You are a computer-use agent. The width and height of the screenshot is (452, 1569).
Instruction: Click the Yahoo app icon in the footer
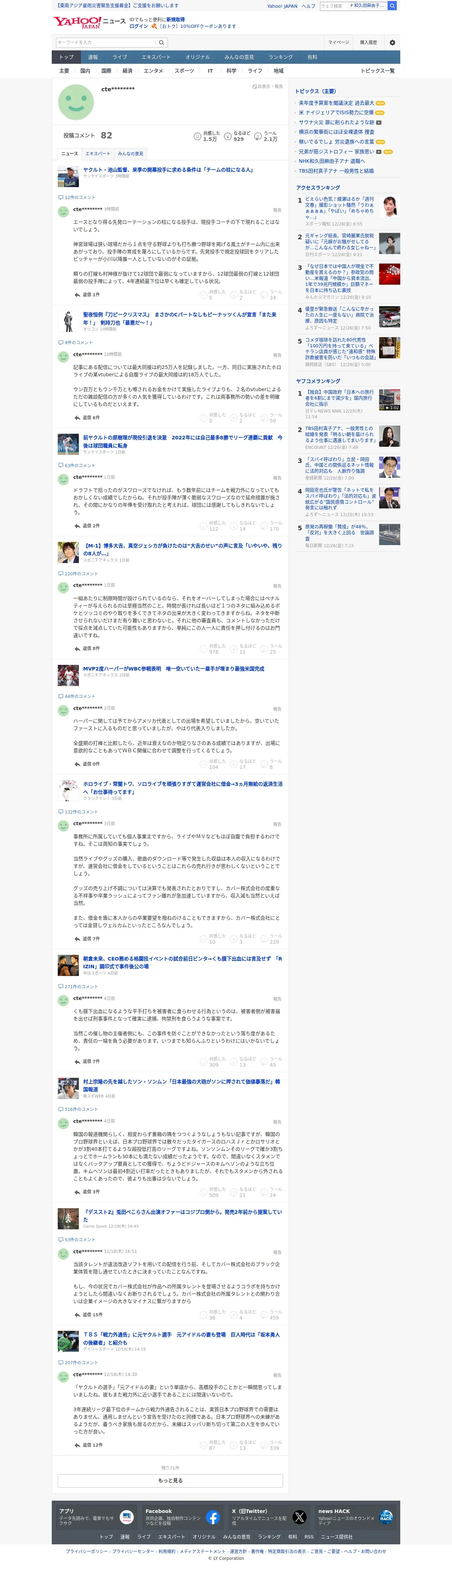pos(126,1517)
